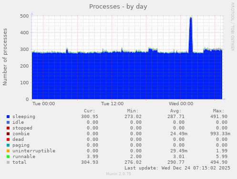Click the green runnable legend swatch
Screen dimensions: 237x179
[8, 157]
